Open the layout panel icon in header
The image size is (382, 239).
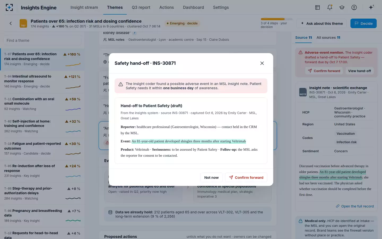(318, 7)
